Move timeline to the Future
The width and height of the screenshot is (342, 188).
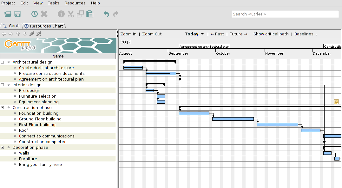tap(238, 34)
